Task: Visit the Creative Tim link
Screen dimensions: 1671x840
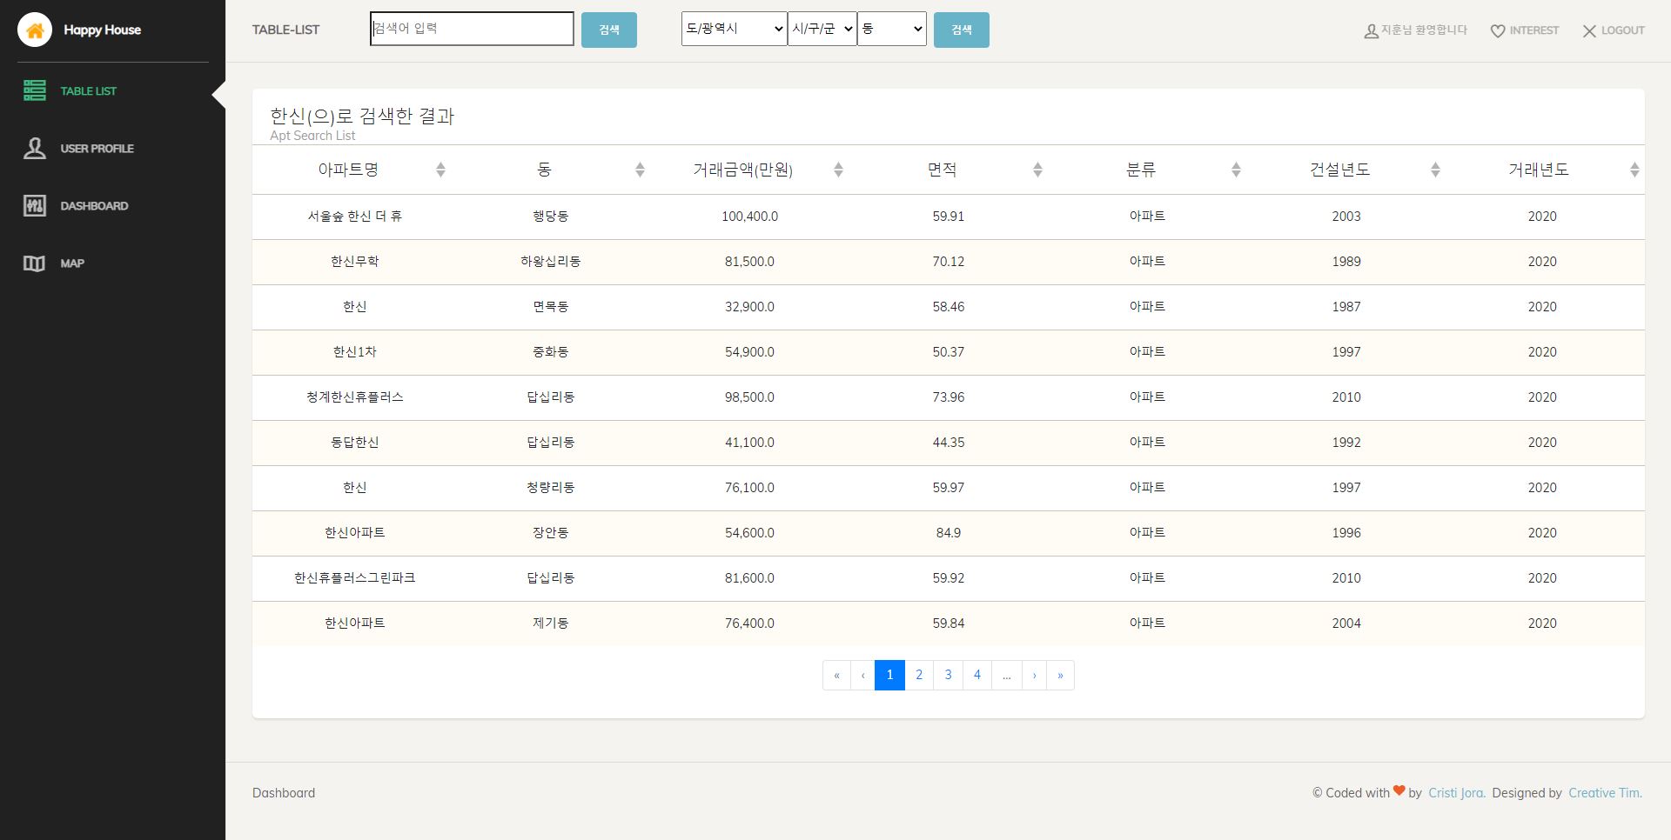Action: coord(1606,792)
